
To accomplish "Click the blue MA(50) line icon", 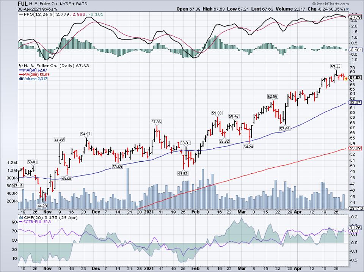I will [x=21, y=70].
